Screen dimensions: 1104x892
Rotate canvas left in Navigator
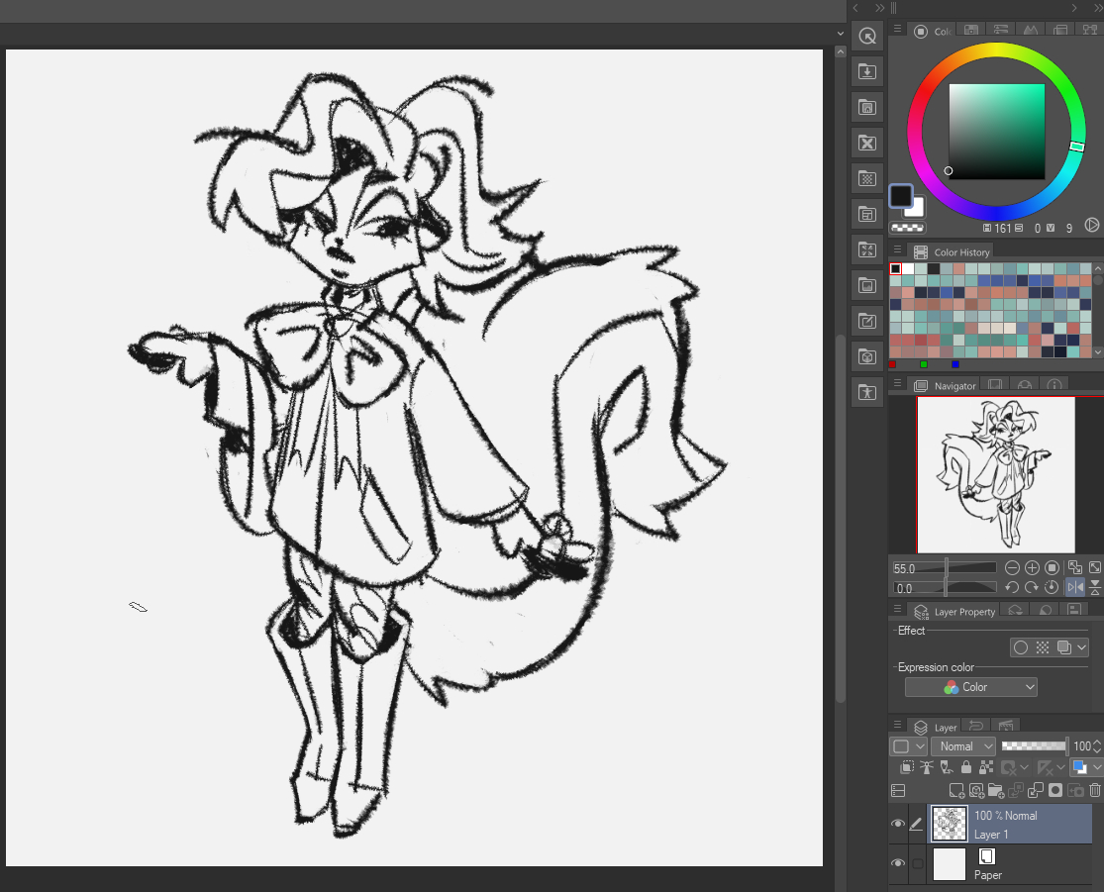1012,587
